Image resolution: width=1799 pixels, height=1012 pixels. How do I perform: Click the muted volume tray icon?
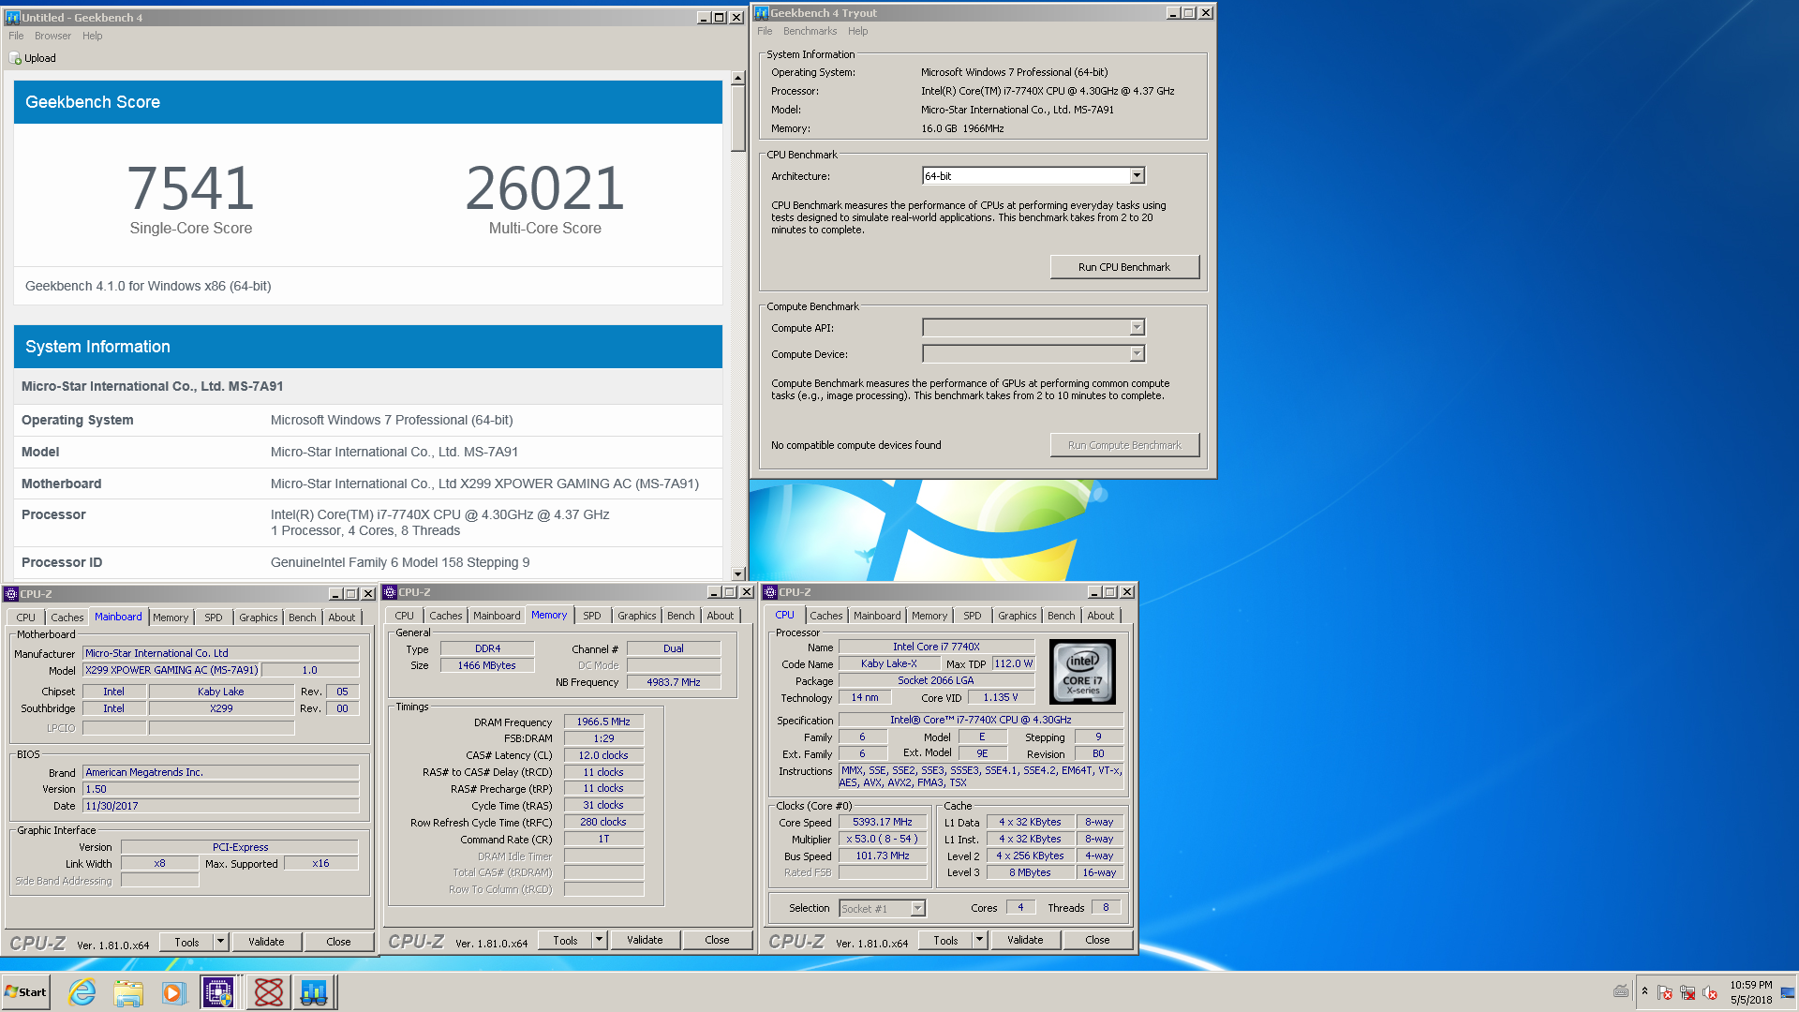click(1710, 992)
